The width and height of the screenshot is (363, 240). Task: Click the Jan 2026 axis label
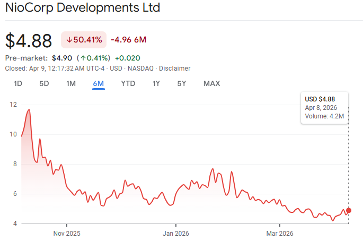tap(176, 233)
